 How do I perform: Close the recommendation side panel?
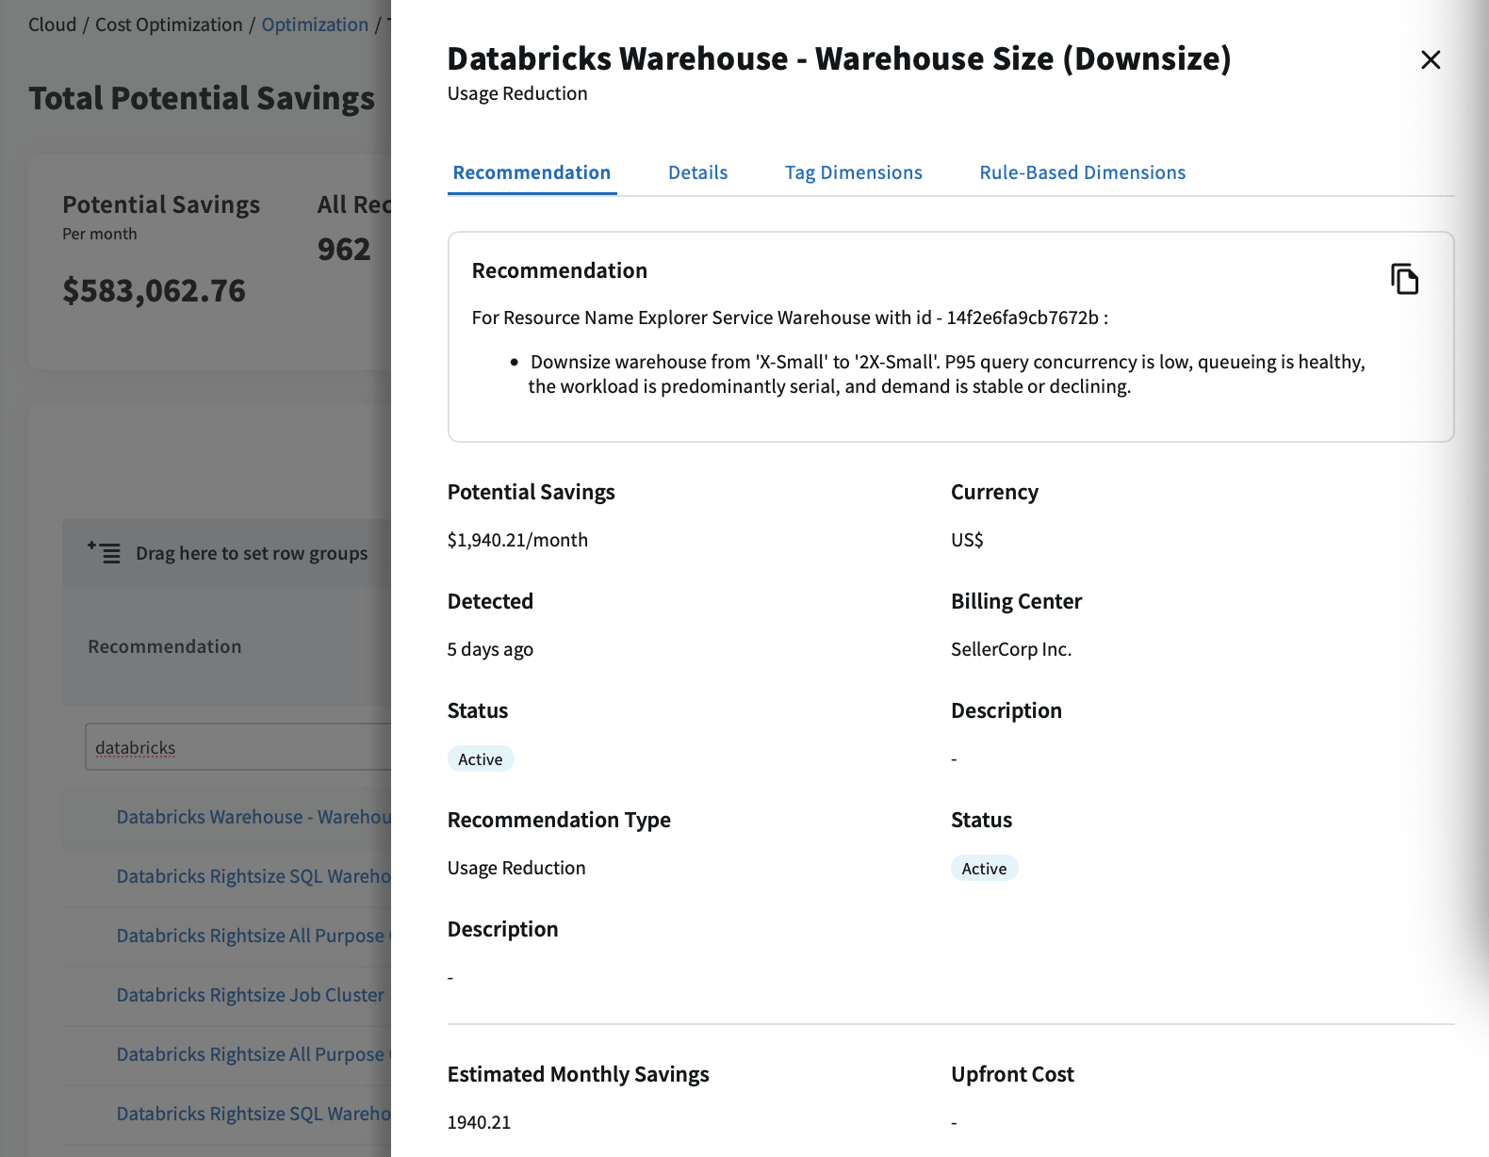1430,60
